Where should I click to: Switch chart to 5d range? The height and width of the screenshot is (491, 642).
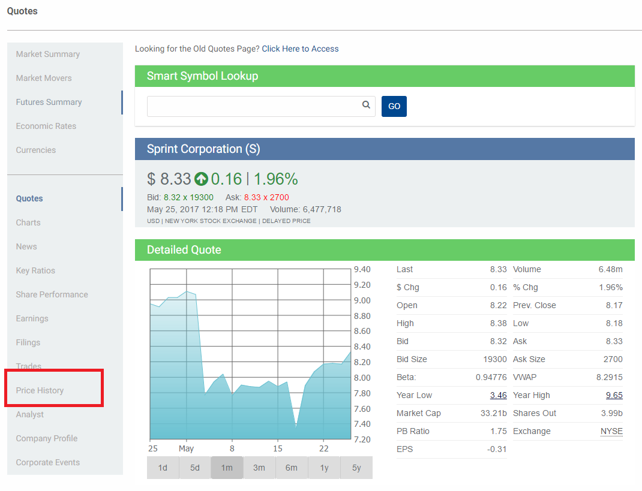pos(195,468)
